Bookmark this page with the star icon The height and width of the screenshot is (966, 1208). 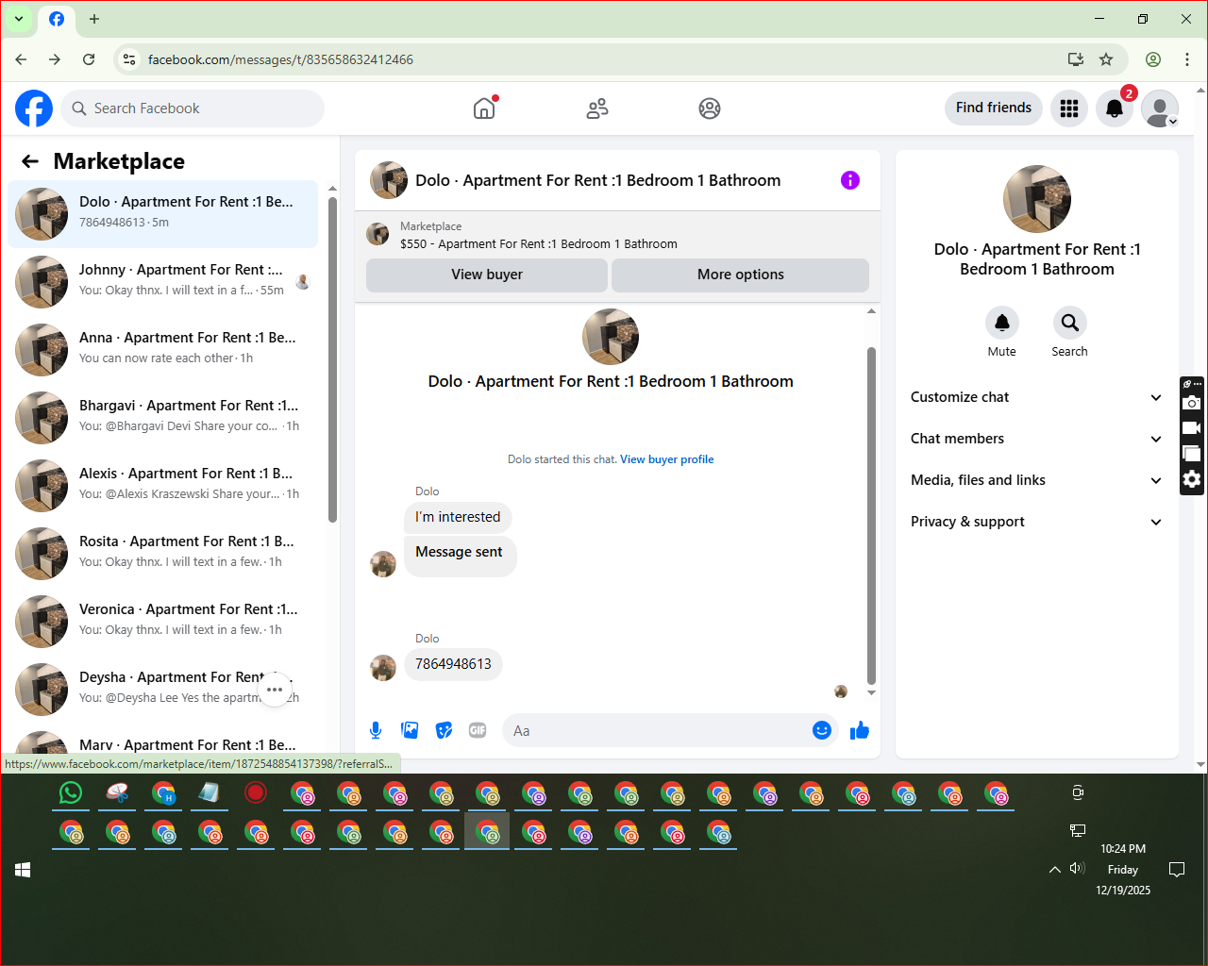[x=1106, y=59]
